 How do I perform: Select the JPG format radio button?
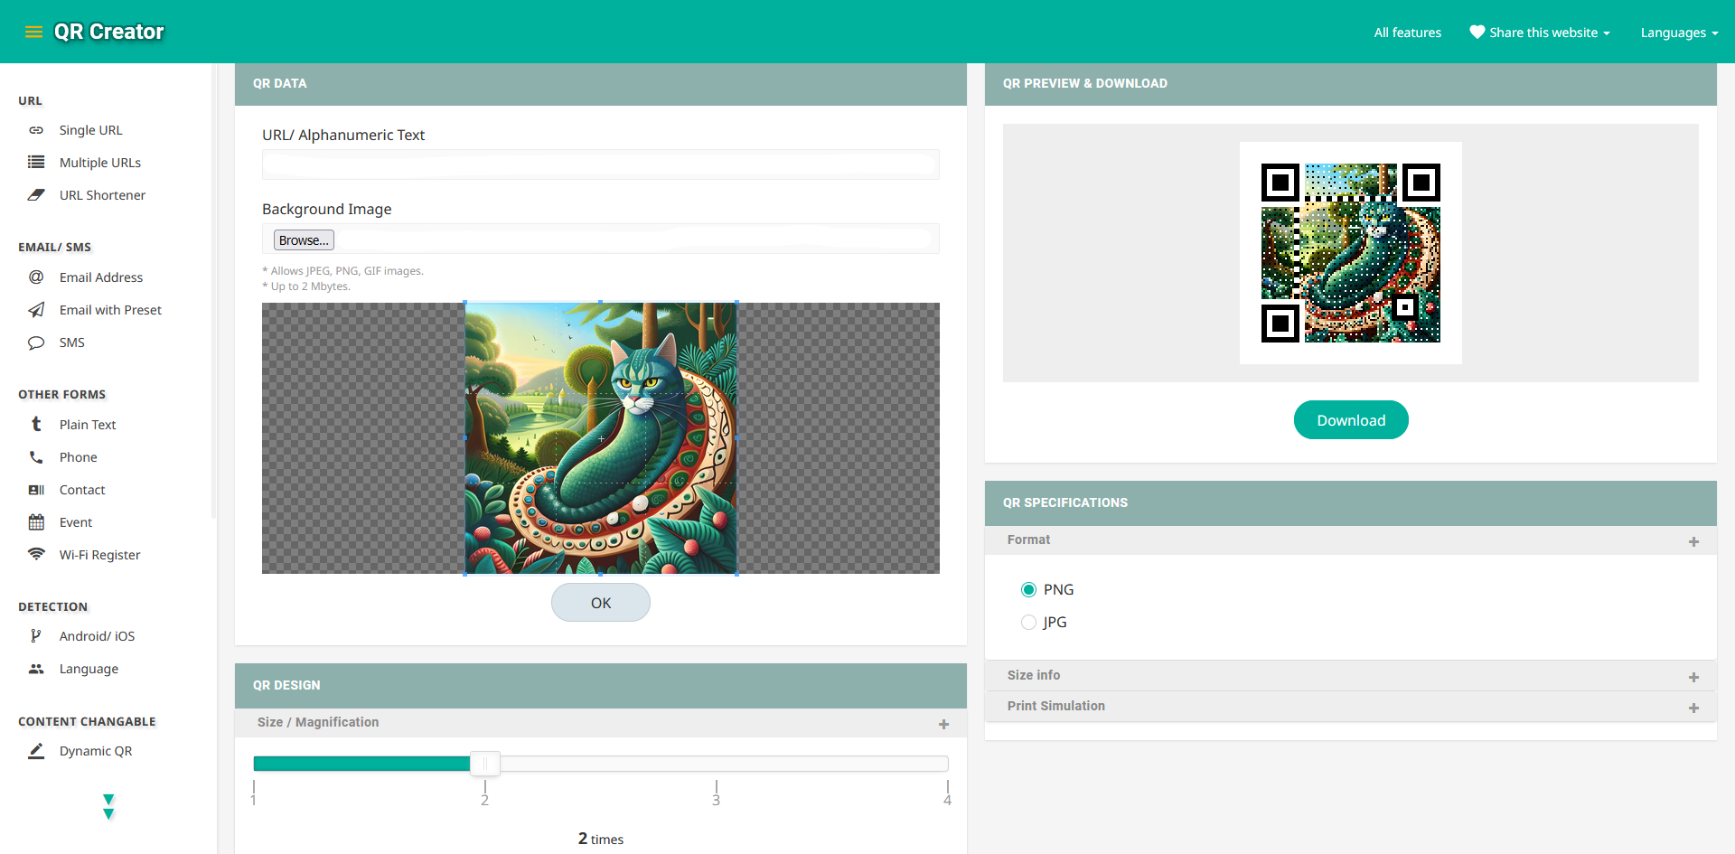[x=1028, y=623]
